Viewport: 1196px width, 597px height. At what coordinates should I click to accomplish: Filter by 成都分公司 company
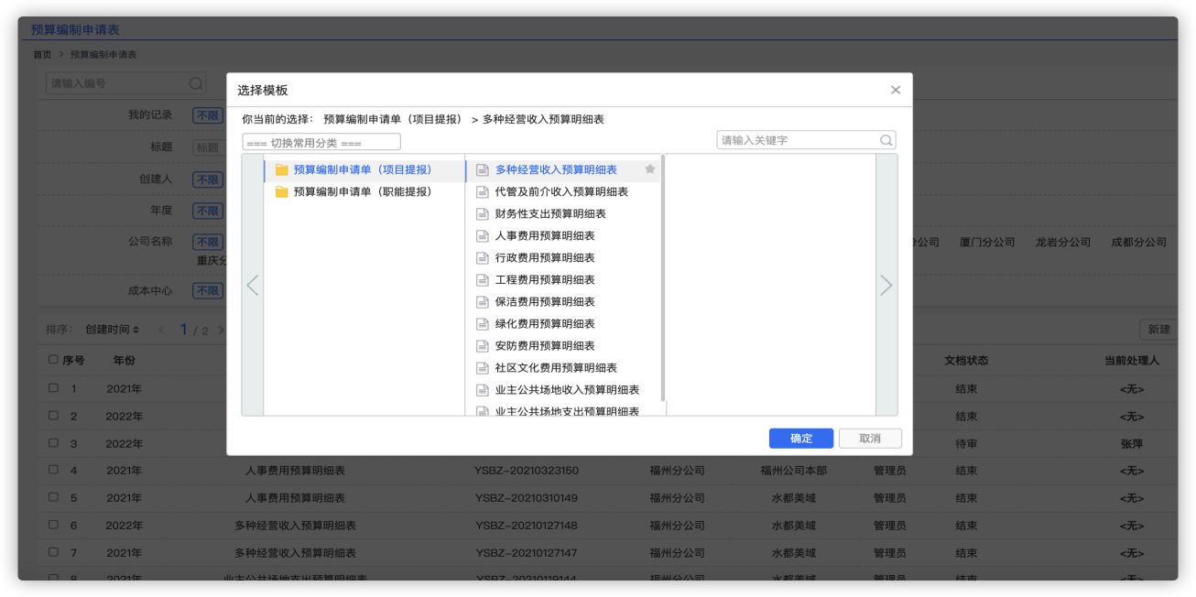point(1139,243)
